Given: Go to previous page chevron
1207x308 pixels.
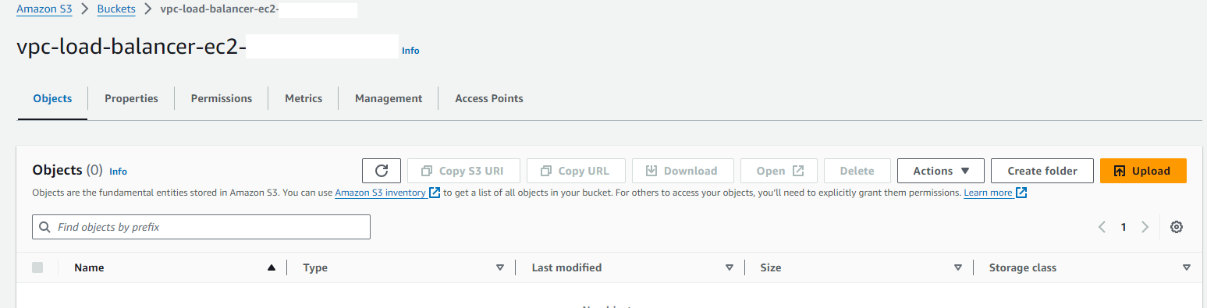Looking at the screenshot, I should pyautogui.click(x=1102, y=227).
